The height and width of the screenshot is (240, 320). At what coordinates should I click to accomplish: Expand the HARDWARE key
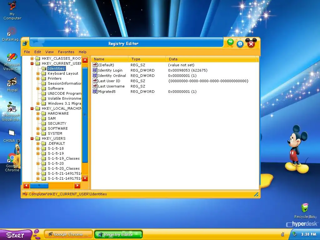38,113
